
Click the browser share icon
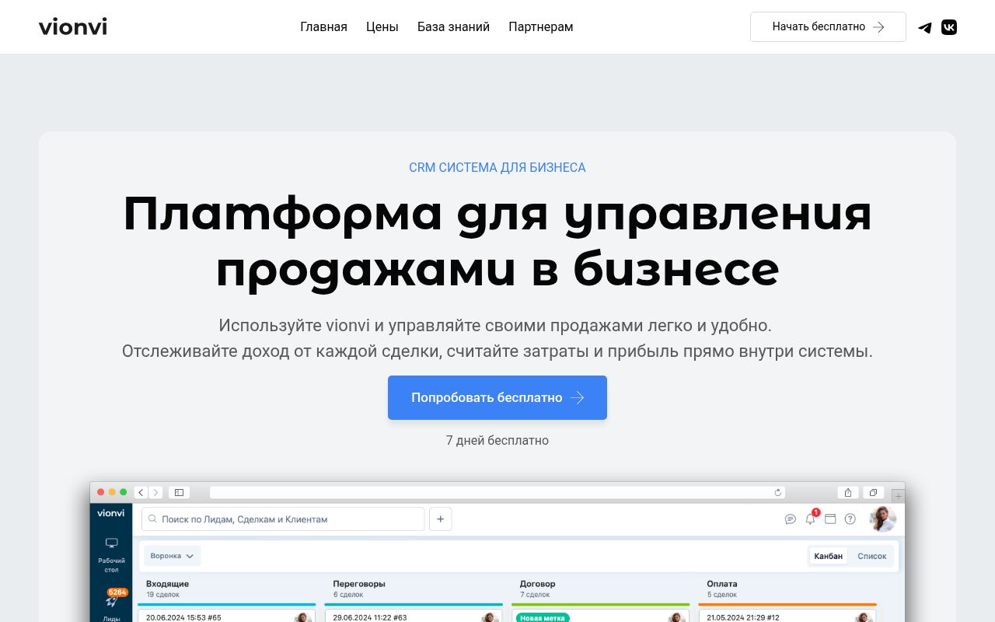point(847,492)
